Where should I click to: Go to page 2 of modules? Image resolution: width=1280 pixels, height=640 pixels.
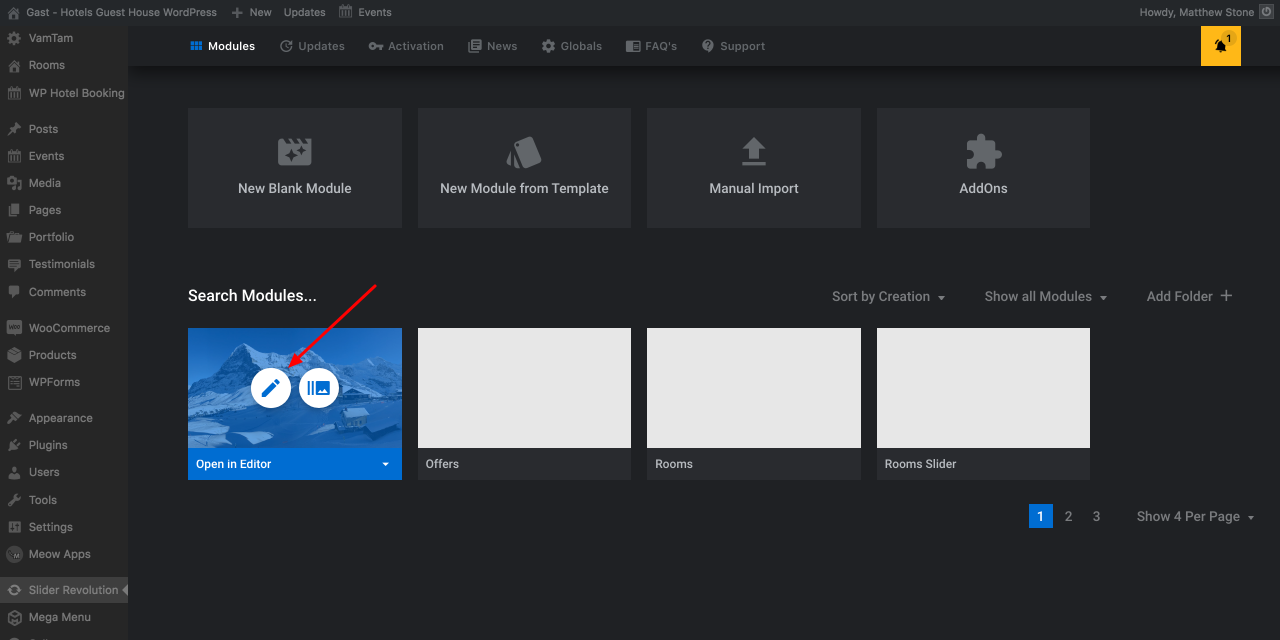(x=1068, y=516)
